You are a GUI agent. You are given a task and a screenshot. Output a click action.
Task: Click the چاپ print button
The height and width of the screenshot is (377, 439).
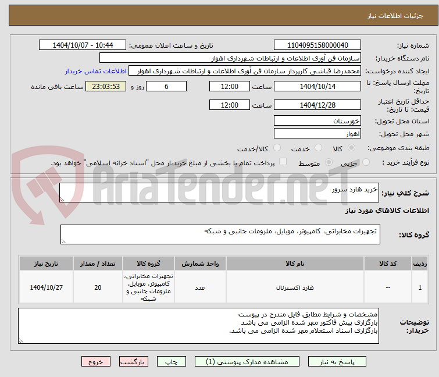coord(172,362)
